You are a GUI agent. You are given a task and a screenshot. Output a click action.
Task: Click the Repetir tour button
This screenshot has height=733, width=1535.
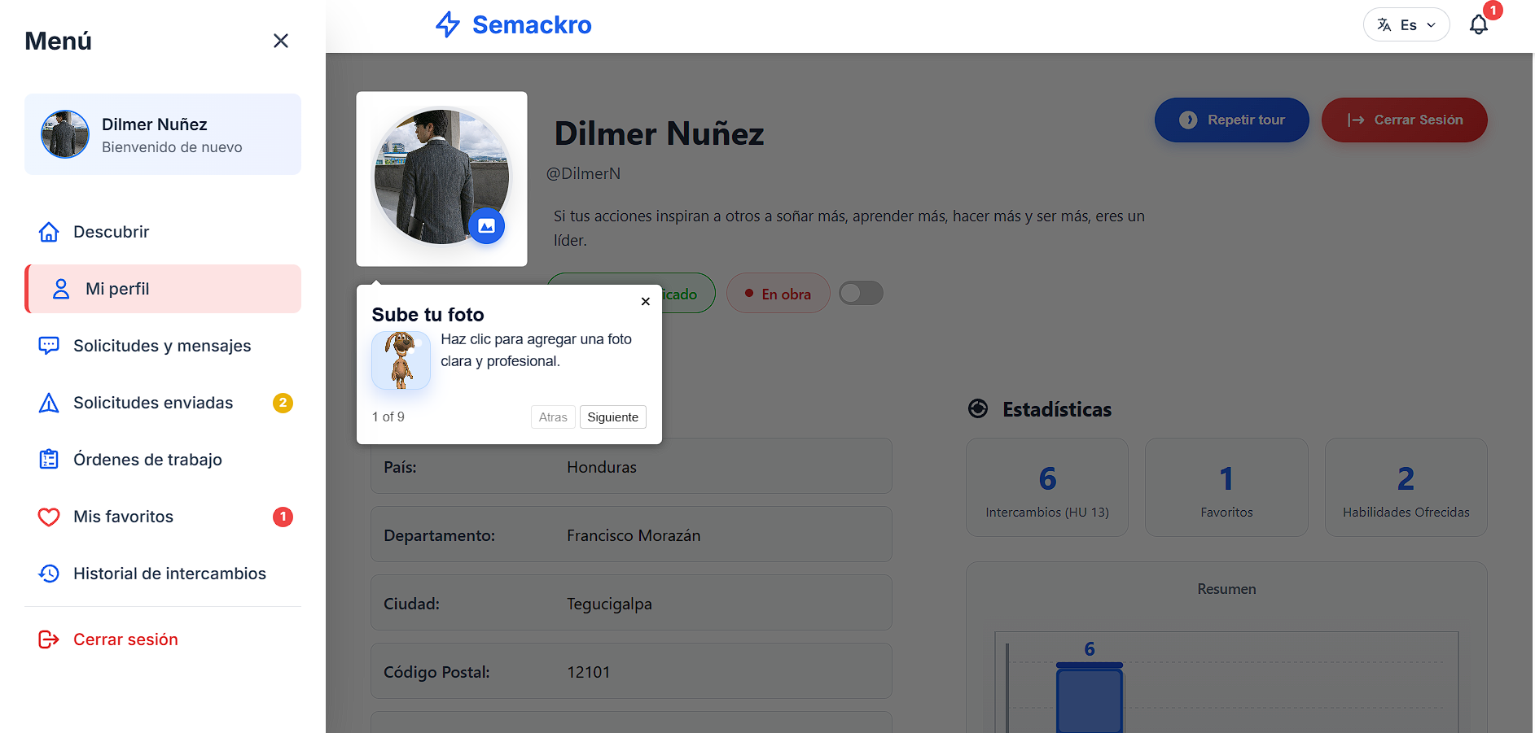coord(1231,120)
